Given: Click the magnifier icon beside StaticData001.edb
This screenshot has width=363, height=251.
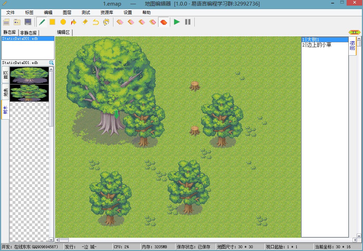Looking at the screenshot, I should point(51,63).
